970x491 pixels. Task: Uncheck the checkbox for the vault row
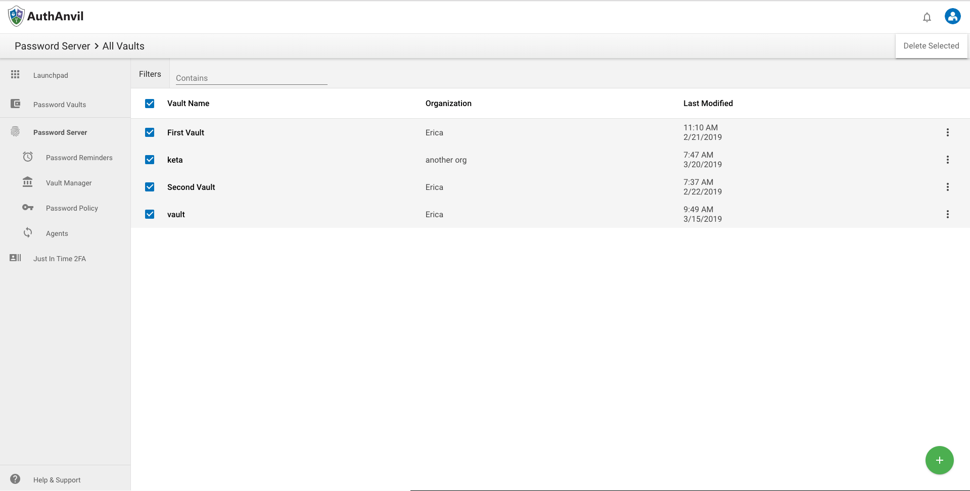(150, 214)
